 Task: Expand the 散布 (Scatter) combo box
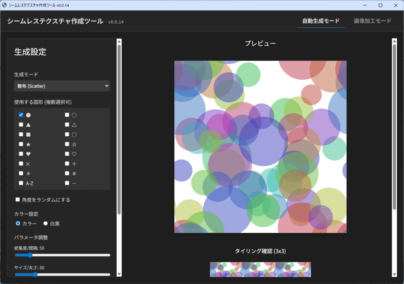(62, 86)
